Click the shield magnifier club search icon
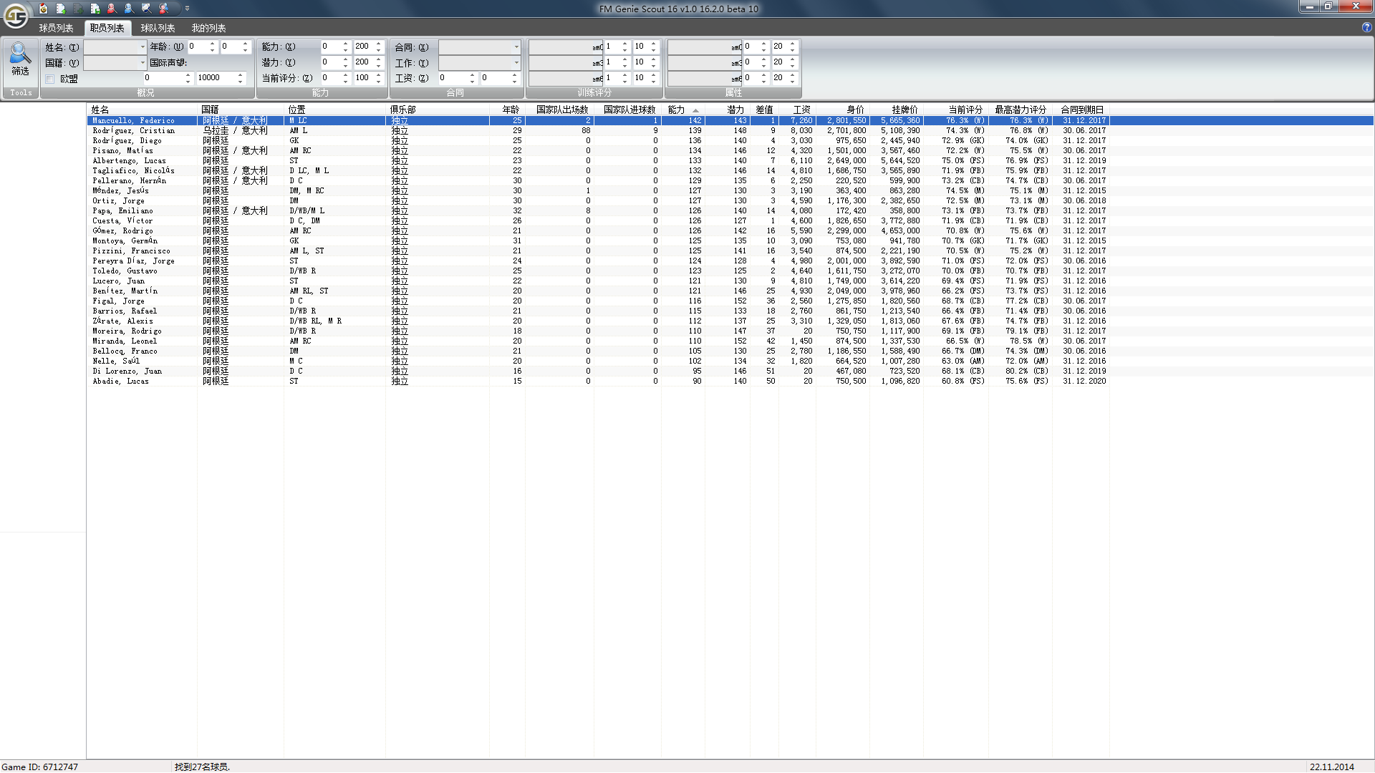The width and height of the screenshot is (1375, 773). [146, 9]
